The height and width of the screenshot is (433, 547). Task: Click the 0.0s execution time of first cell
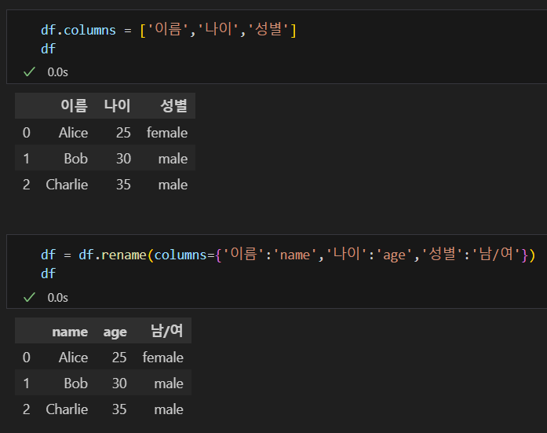[57, 72]
